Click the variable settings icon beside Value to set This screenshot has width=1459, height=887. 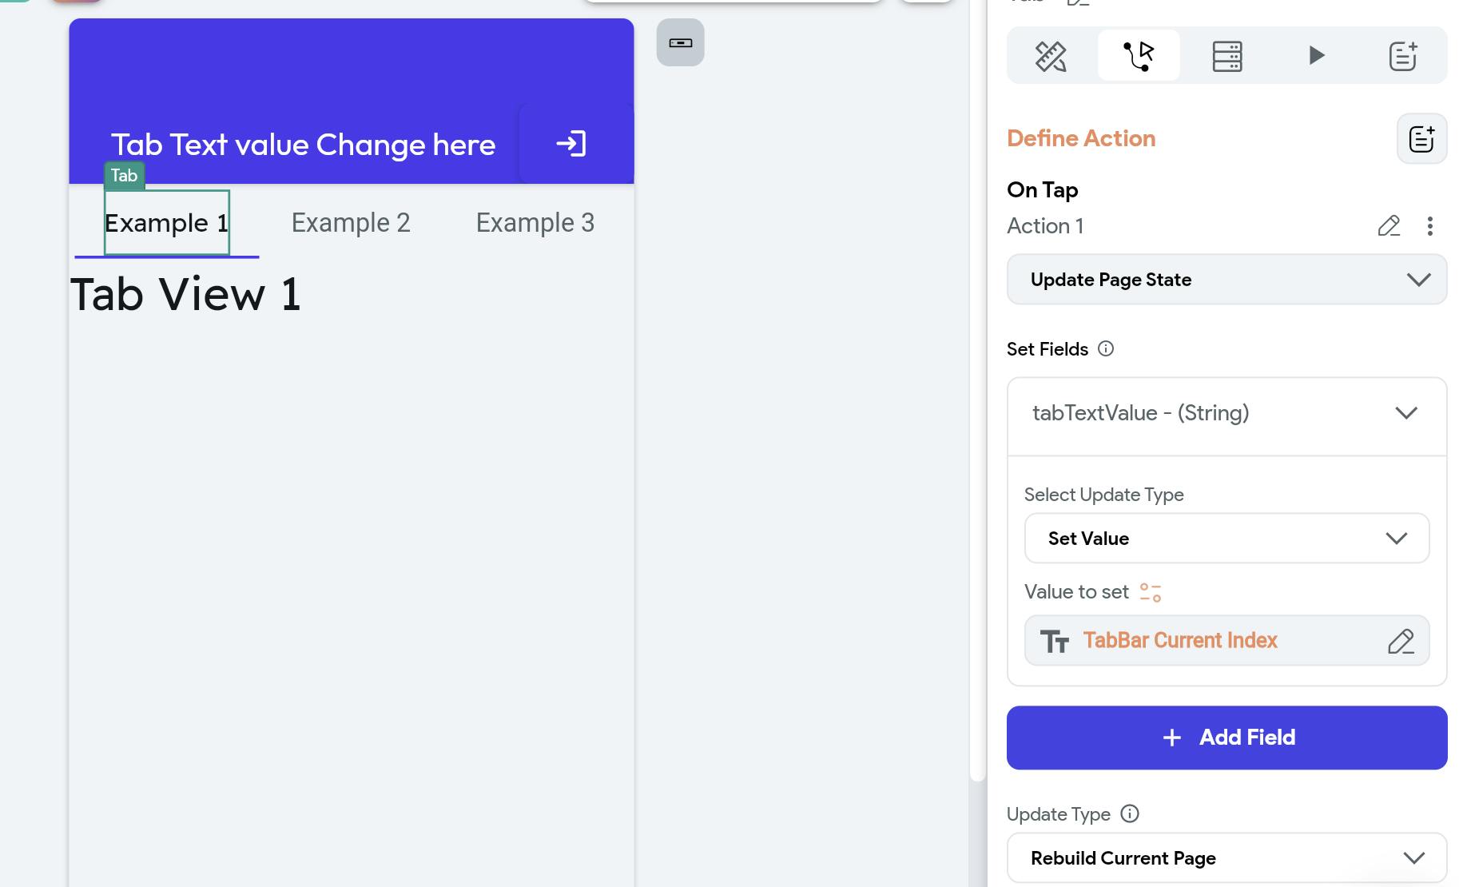pos(1151,592)
